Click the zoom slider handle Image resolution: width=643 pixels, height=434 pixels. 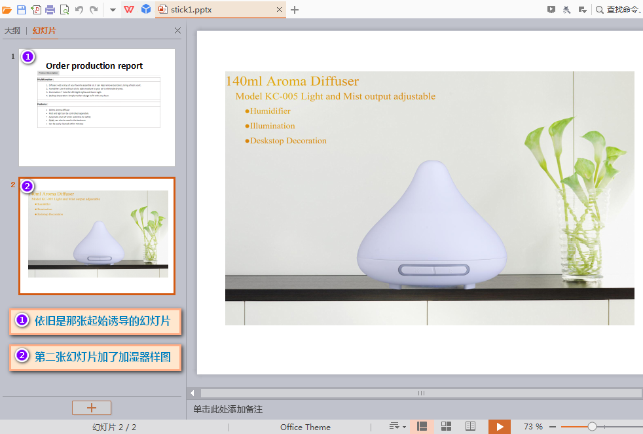[x=592, y=427]
